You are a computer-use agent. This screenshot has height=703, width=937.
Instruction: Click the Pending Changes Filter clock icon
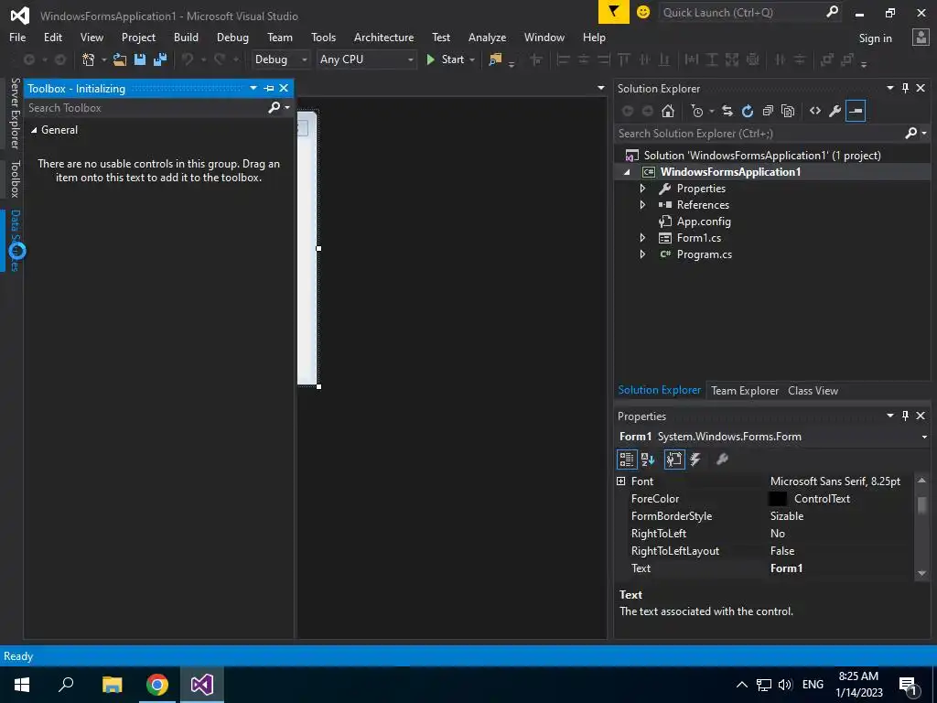click(696, 111)
